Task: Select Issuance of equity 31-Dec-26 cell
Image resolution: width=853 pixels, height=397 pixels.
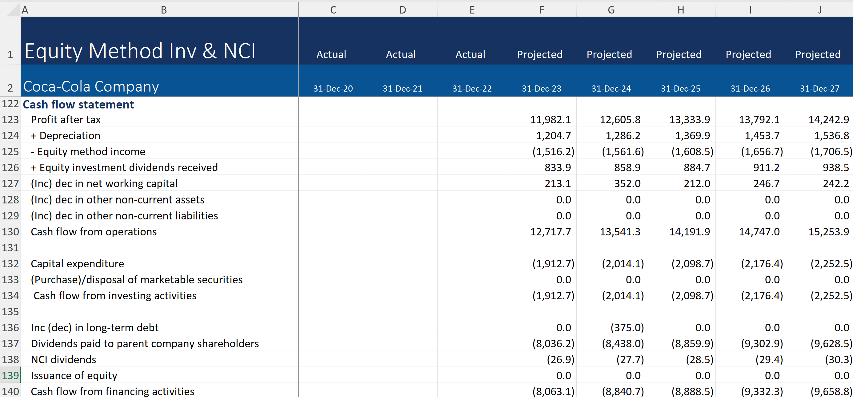Action: [771, 375]
